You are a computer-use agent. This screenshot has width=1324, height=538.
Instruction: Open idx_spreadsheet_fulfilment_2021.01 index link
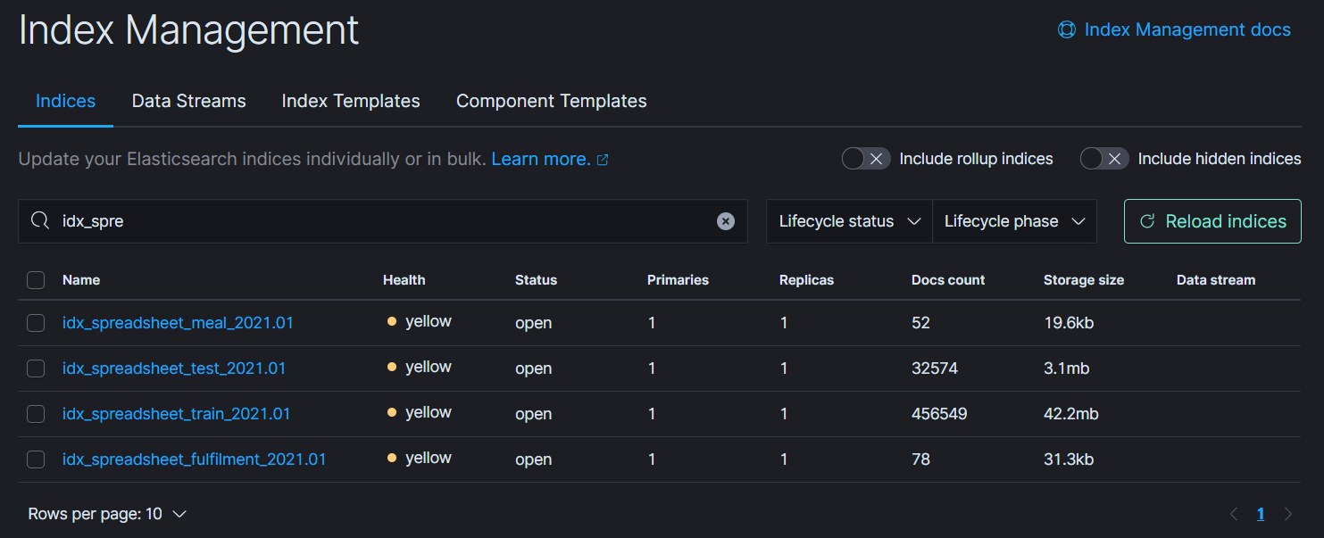(x=194, y=459)
